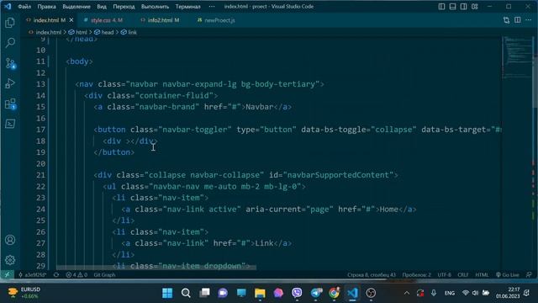Close the index.html tab

(x=71, y=20)
